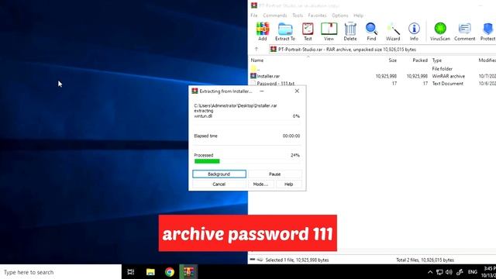Viewport: 496px width, 279px height.
Task: Click the Help button in the extraction dialog
Action: (288, 184)
